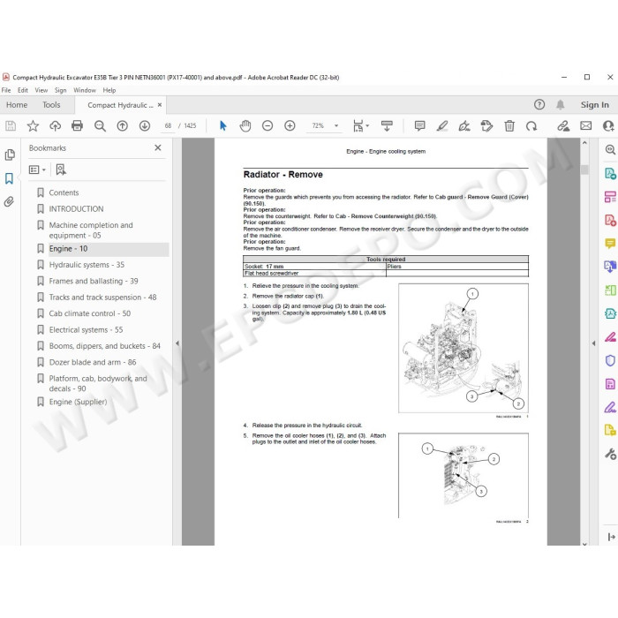The width and height of the screenshot is (618, 618).
Task: Choose the Selection arrow tool
Action: click(x=223, y=125)
